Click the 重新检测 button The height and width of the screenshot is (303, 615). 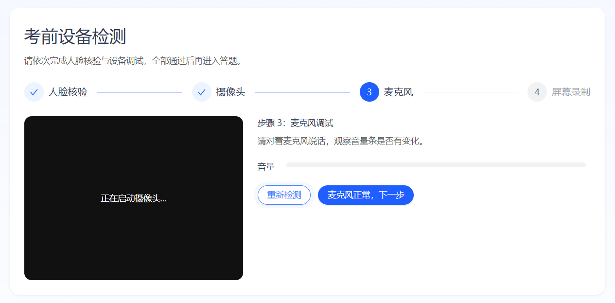[x=284, y=195]
